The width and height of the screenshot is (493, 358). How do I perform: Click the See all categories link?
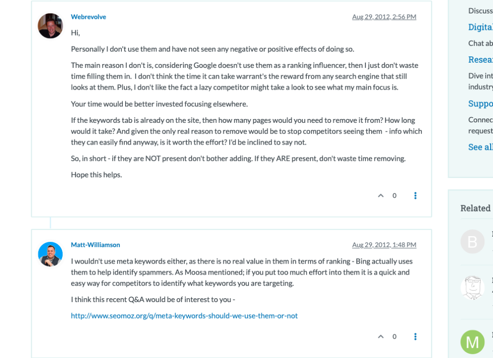480,147
